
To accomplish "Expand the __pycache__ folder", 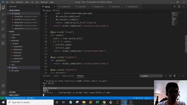I will [x=15, y=34].
